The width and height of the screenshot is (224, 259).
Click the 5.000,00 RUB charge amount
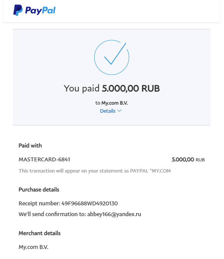188,159
